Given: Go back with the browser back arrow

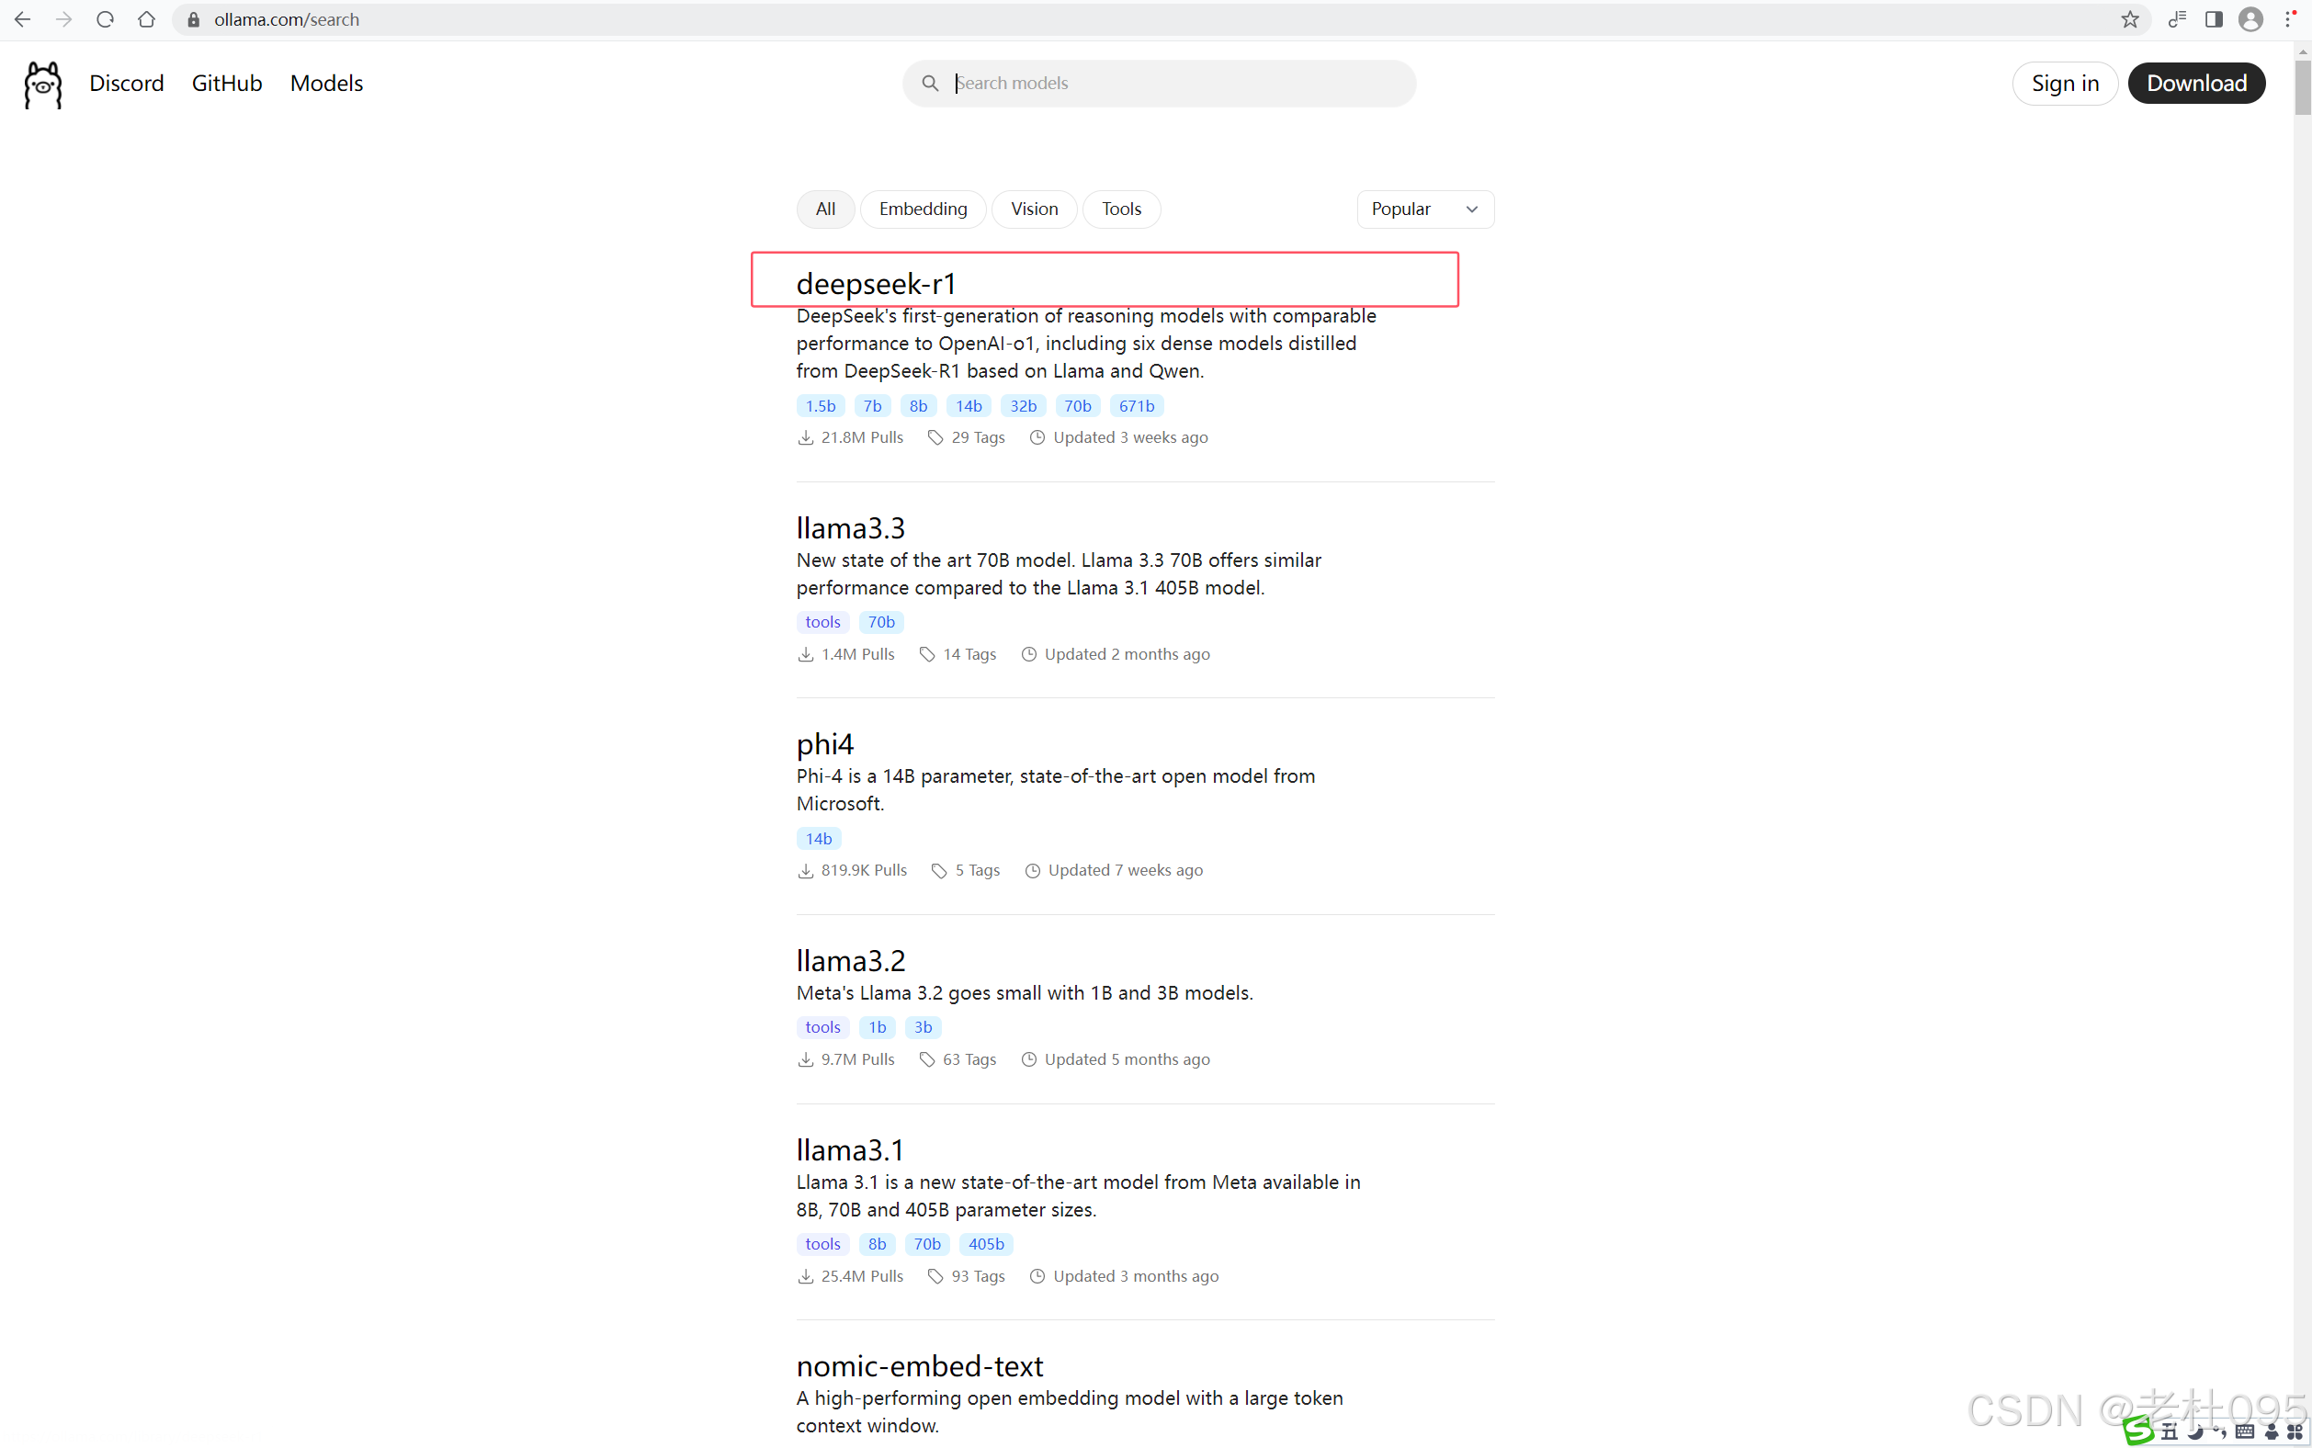Looking at the screenshot, I should coord(23,19).
